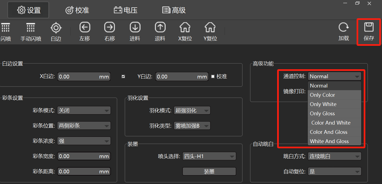Click the 白边 target icon

pos(56,28)
